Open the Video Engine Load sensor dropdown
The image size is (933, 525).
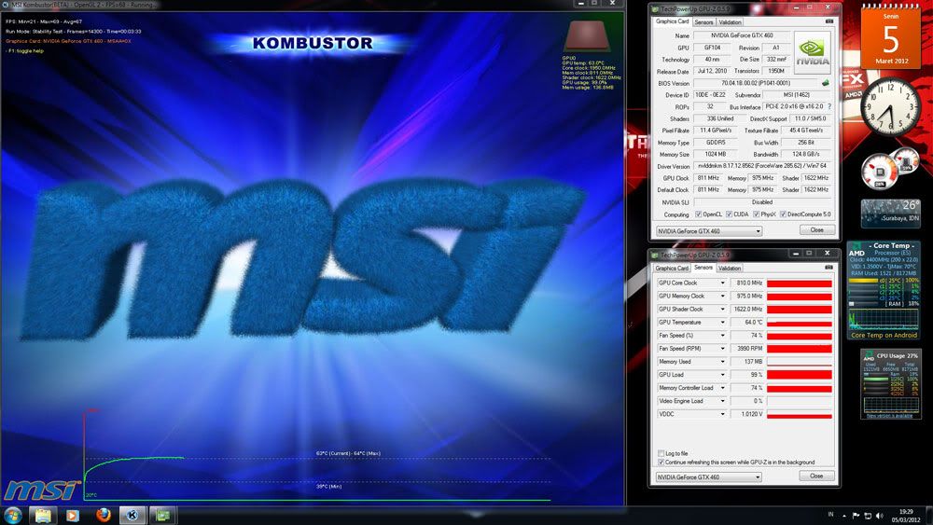722,401
